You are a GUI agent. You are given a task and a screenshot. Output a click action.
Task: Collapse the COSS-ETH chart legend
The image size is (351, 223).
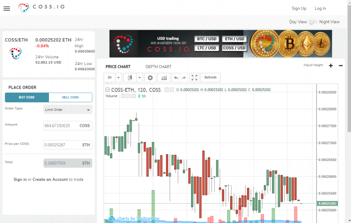point(107,90)
